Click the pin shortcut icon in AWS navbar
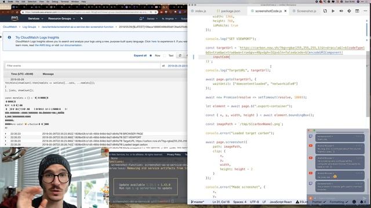 click(81, 18)
